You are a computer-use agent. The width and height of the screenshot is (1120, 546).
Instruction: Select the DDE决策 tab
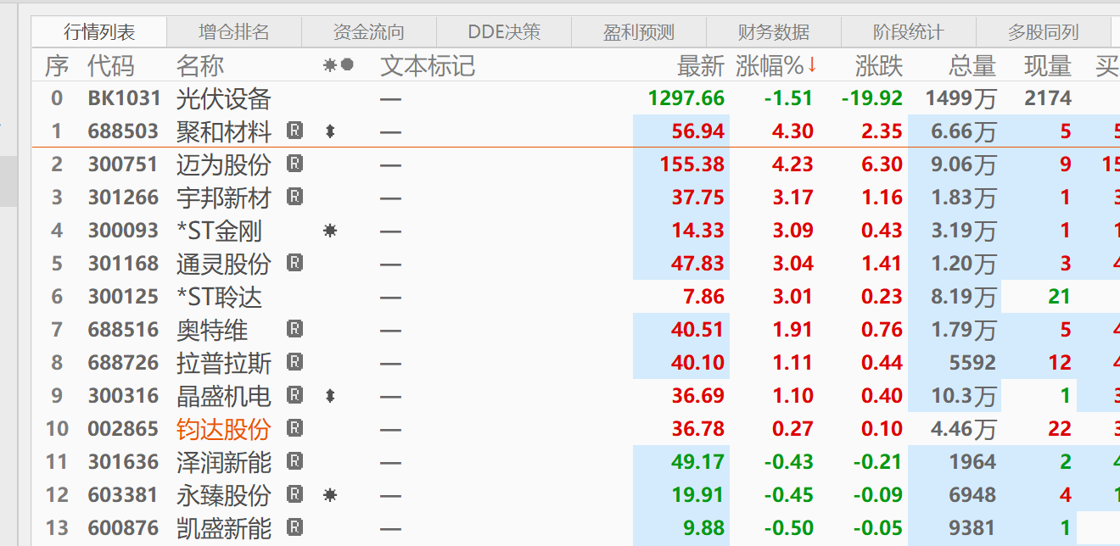[504, 32]
